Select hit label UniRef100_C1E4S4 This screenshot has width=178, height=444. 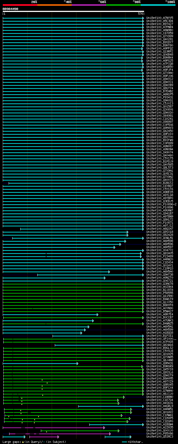pos(160,262)
